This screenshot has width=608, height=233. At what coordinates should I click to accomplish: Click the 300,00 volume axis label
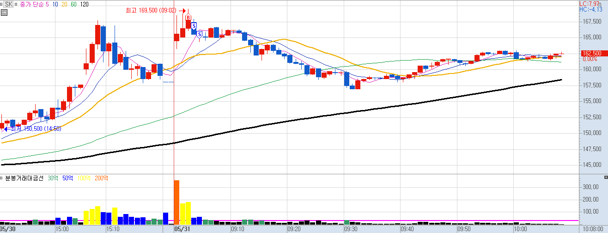pos(590,187)
